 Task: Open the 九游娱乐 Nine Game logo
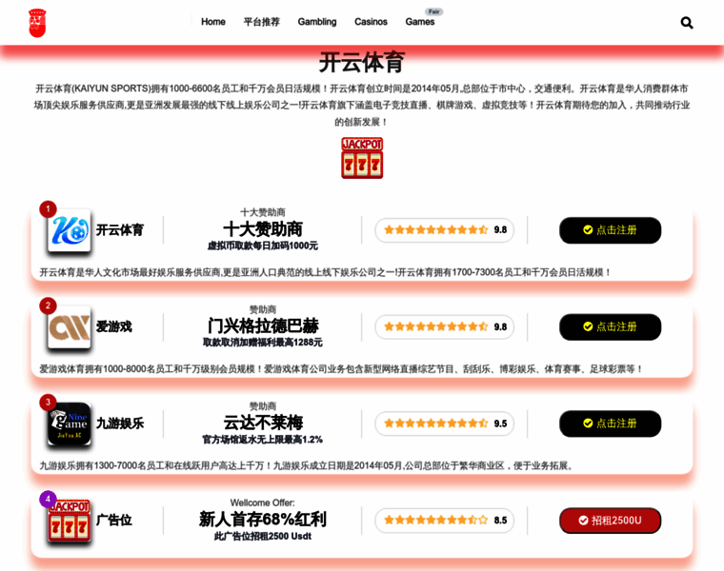(70, 423)
